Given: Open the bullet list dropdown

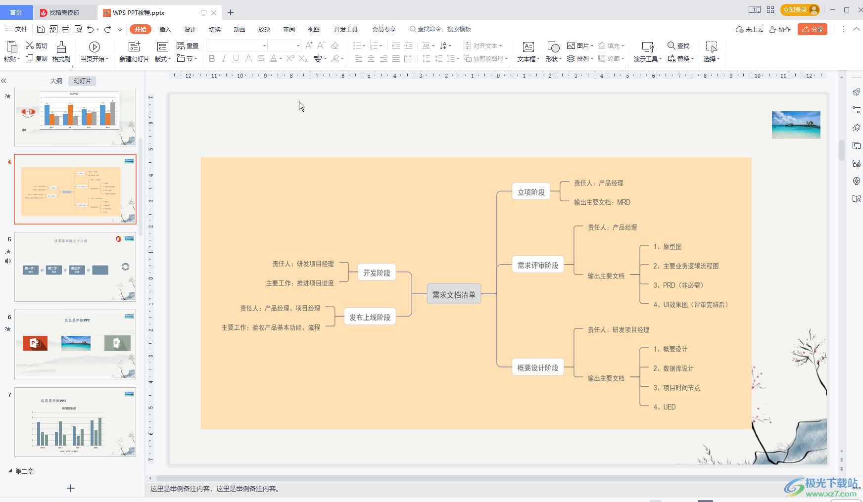Looking at the screenshot, I should tap(364, 46).
